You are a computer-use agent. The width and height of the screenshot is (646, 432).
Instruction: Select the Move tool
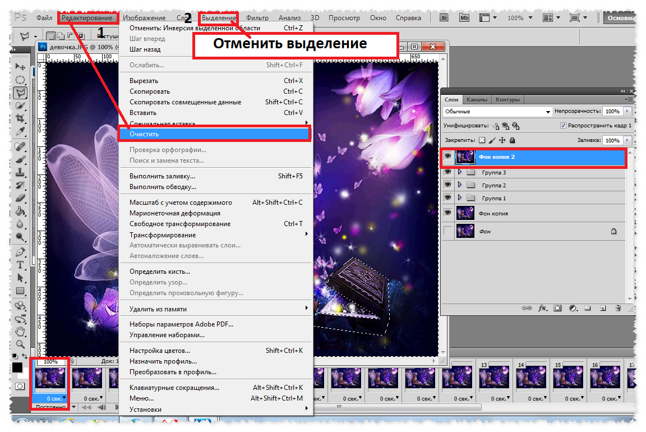[20, 66]
